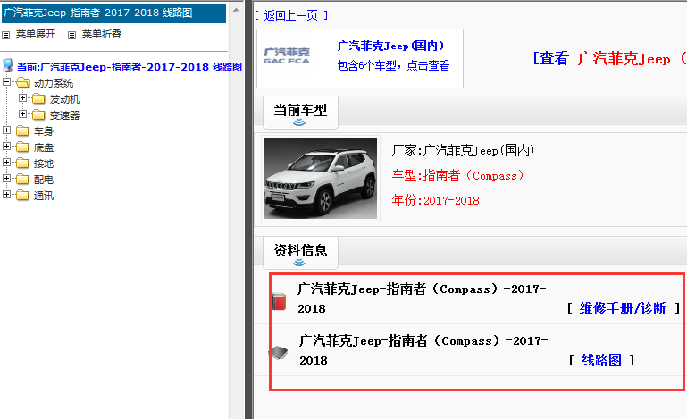The width and height of the screenshot is (687, 419).
Task: Click the 车型:指南者（Compass） text
Action: tap(458, 176)
